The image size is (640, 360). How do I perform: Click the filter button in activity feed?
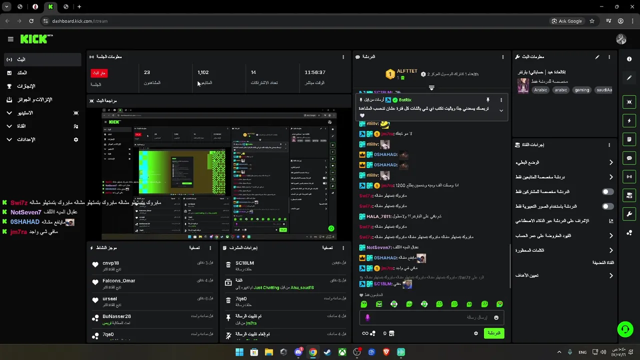(x=194, y=248)
